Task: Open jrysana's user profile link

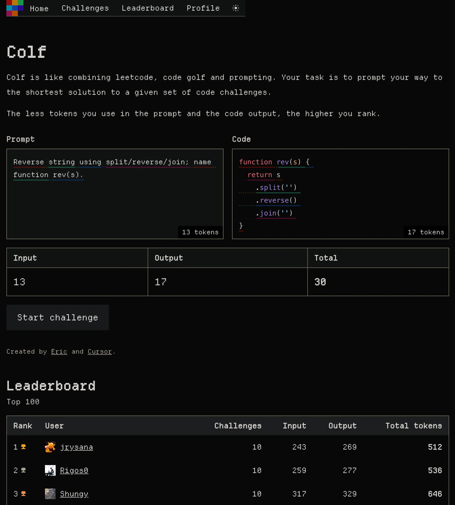Action: (x=77, y=447)
